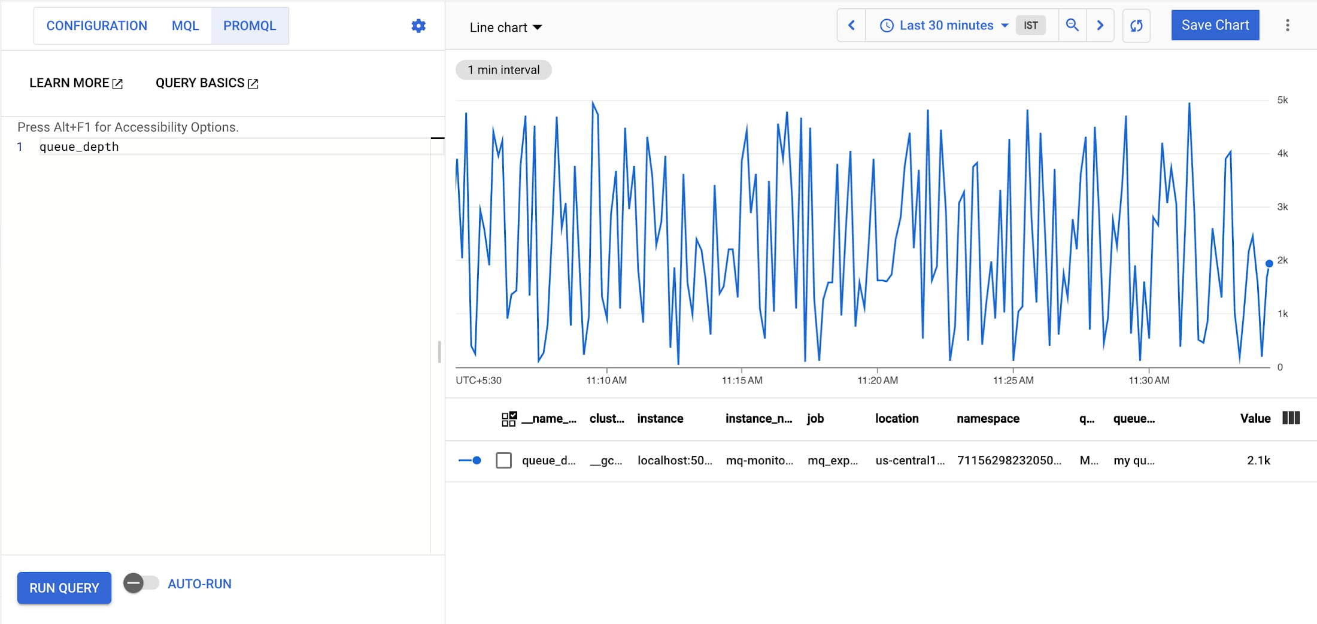Click the queue_depth series color marker
Viewport: 1317px width, 624px height.
pos(470,460)
